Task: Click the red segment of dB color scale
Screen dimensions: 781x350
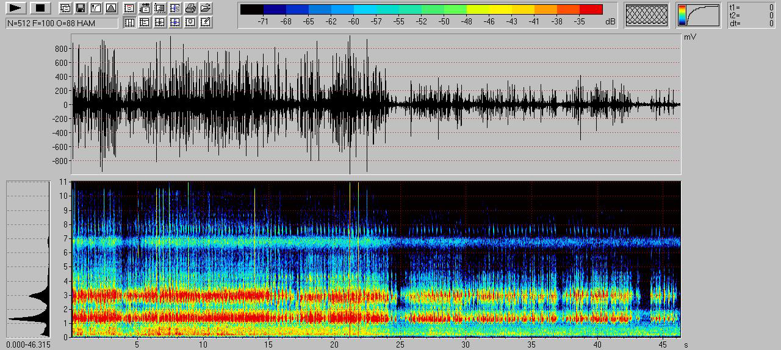Action: [591, 10]
